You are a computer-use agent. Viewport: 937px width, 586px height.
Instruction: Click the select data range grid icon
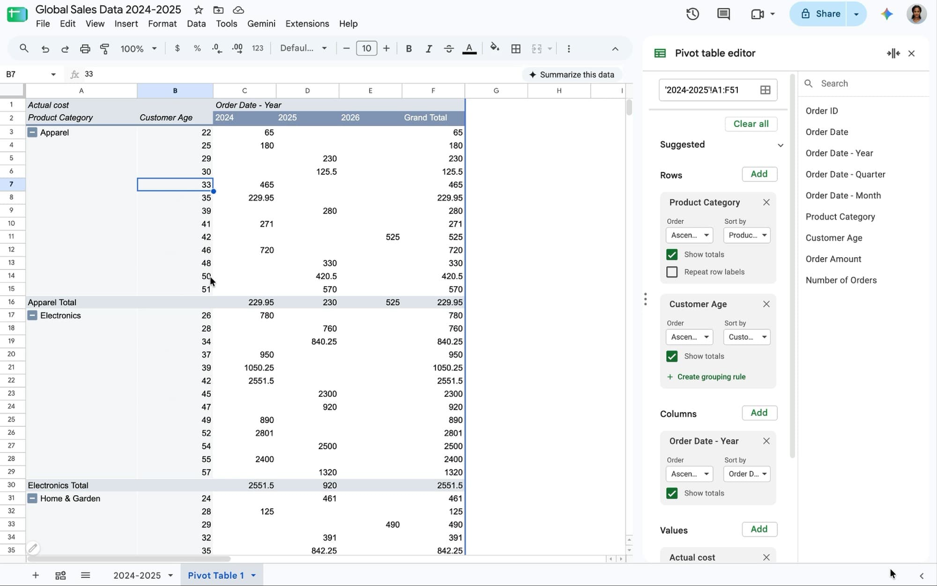[765, 90]
